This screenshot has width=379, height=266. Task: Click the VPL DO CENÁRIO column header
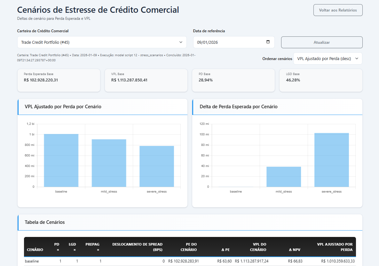coord(258,247)
